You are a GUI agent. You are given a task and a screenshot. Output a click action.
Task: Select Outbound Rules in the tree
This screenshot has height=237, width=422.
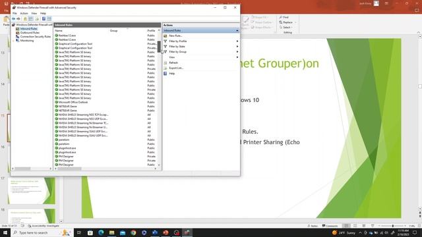pos(30,32)
